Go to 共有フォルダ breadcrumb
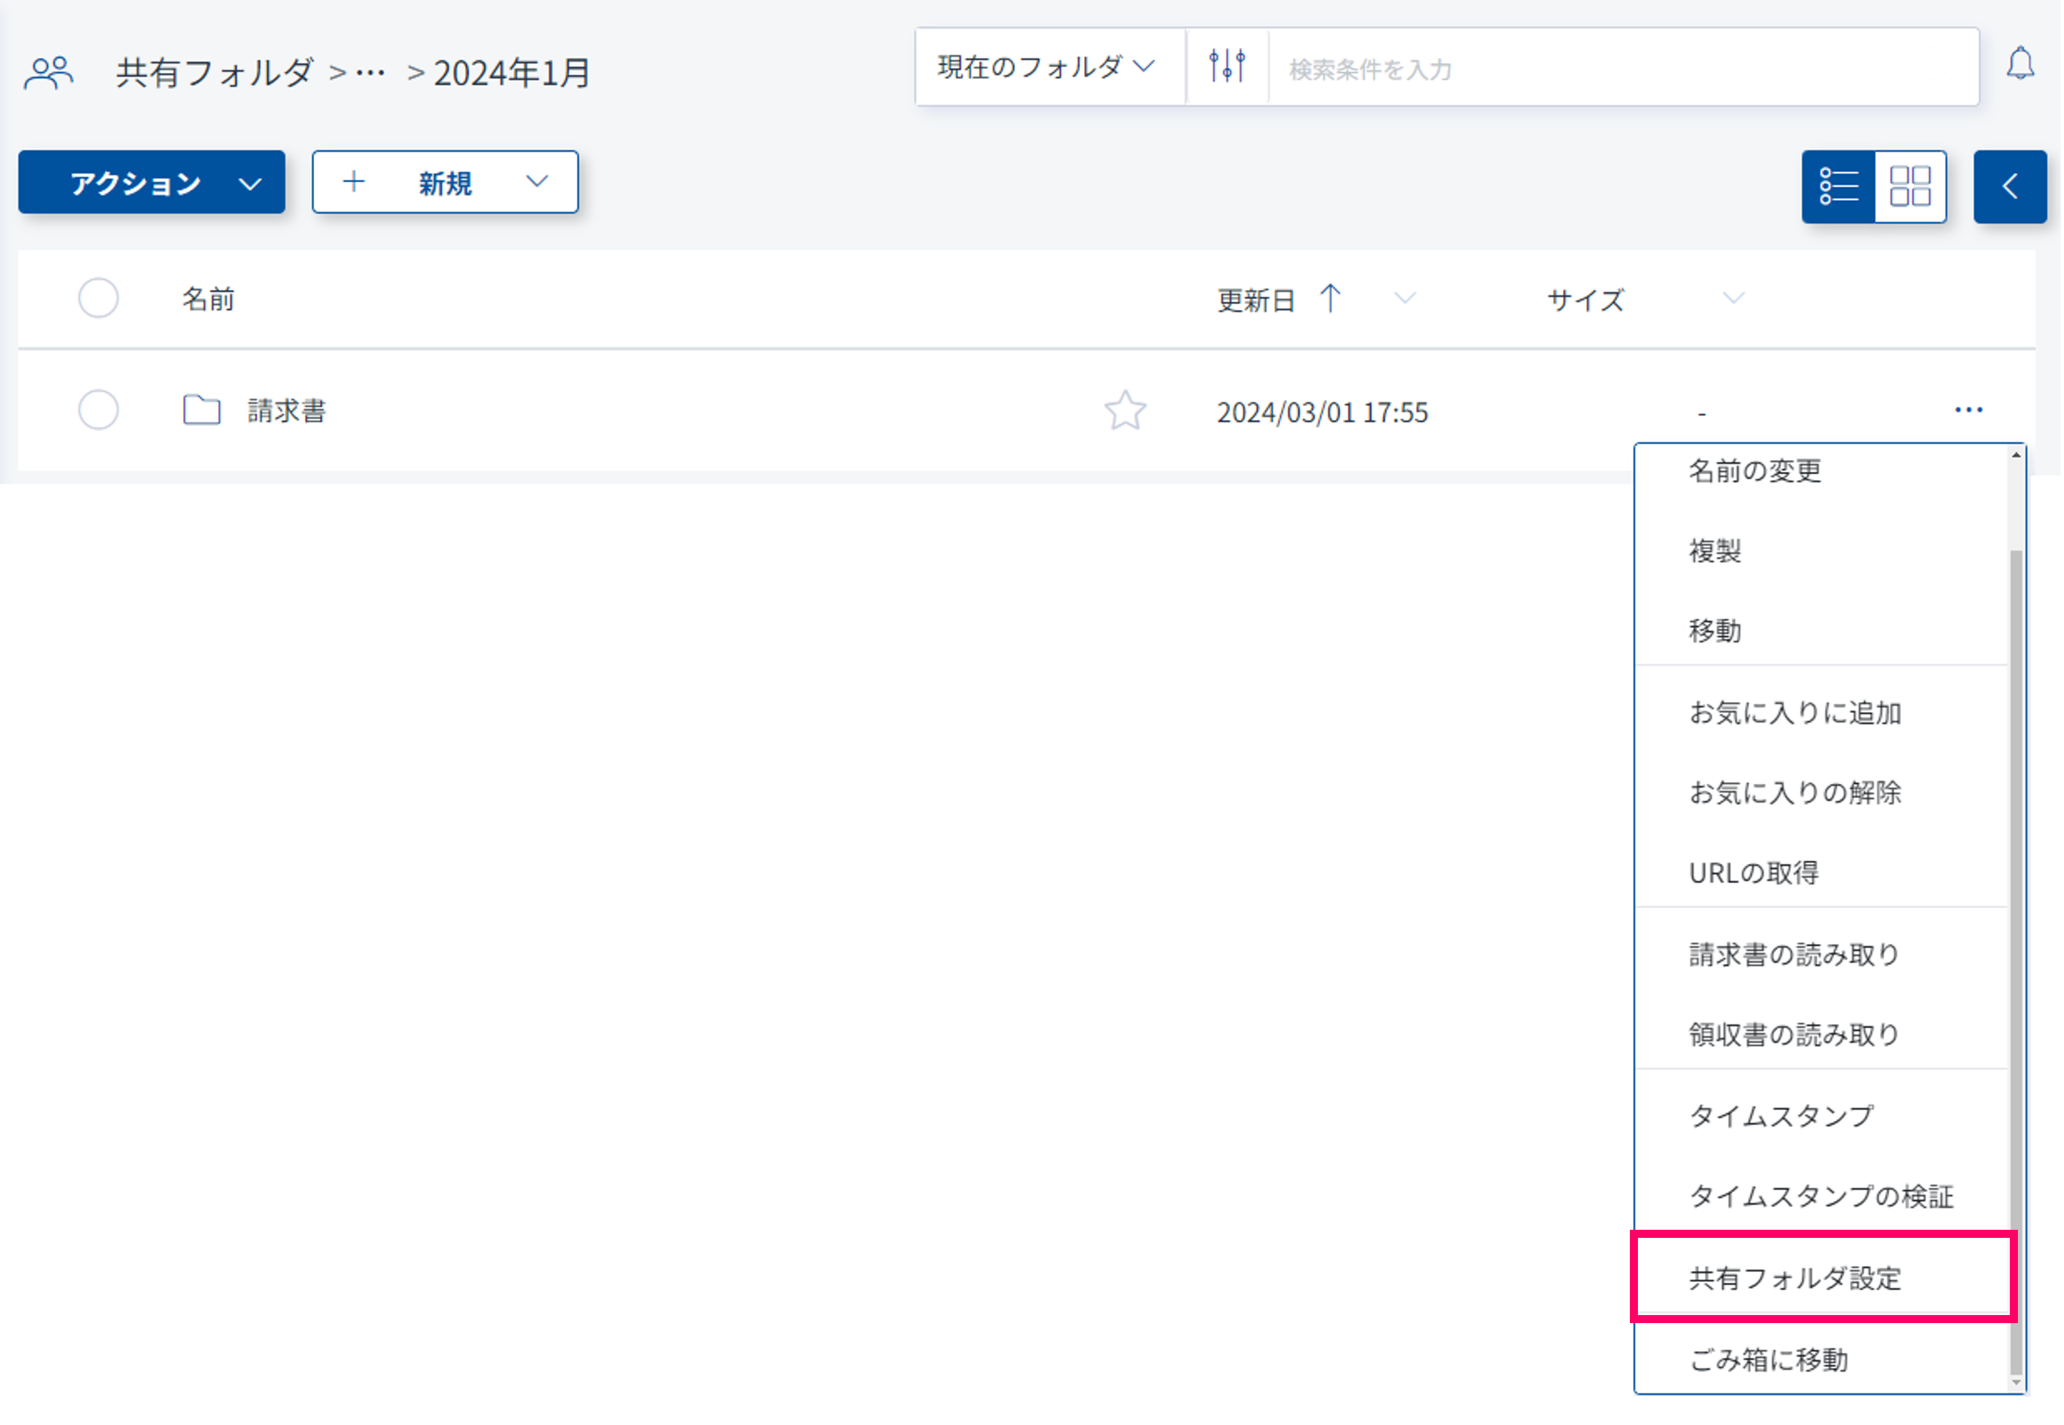 (x=214, y=73)
